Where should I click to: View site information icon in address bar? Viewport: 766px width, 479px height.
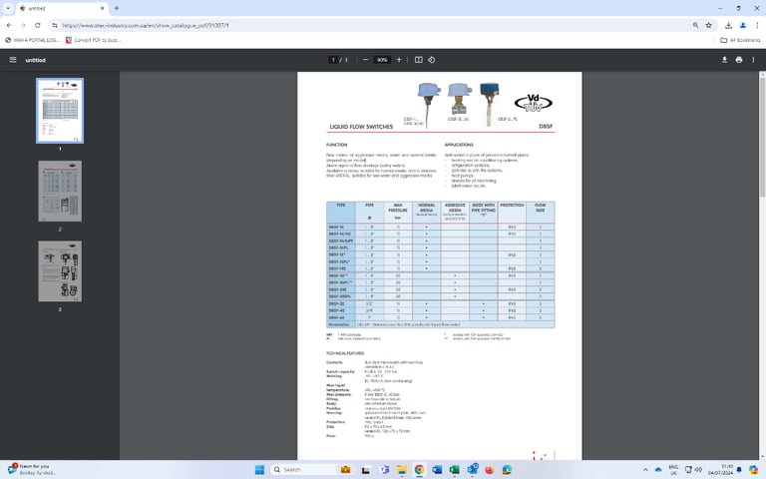tap(54, 25)
